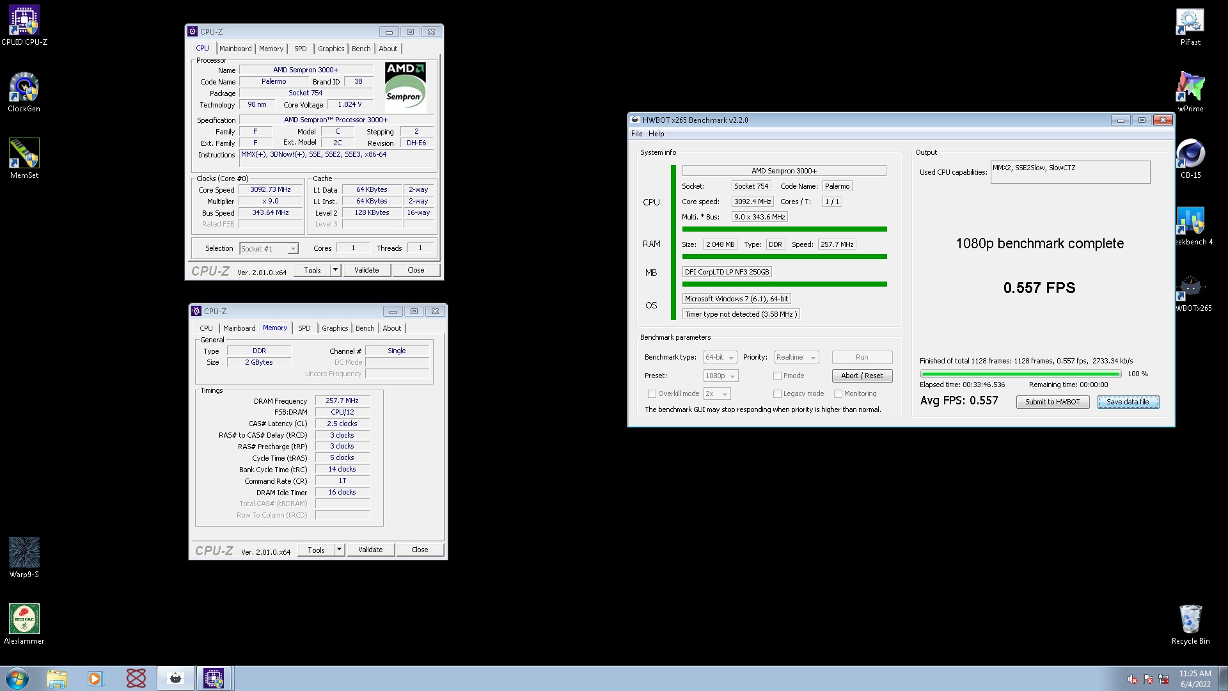
Task: Click the action center flag tray icon
Action: [x=1148, y=679]
